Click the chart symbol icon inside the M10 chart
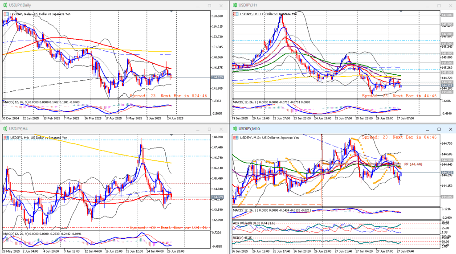This screenshot has width=456, height=254. (x=236, y=138)
